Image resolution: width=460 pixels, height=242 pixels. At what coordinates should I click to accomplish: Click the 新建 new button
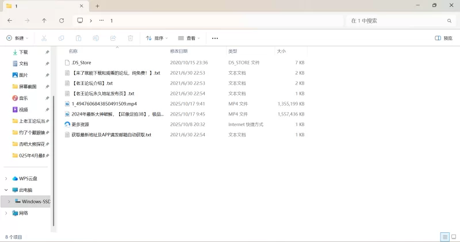(17, 38)
